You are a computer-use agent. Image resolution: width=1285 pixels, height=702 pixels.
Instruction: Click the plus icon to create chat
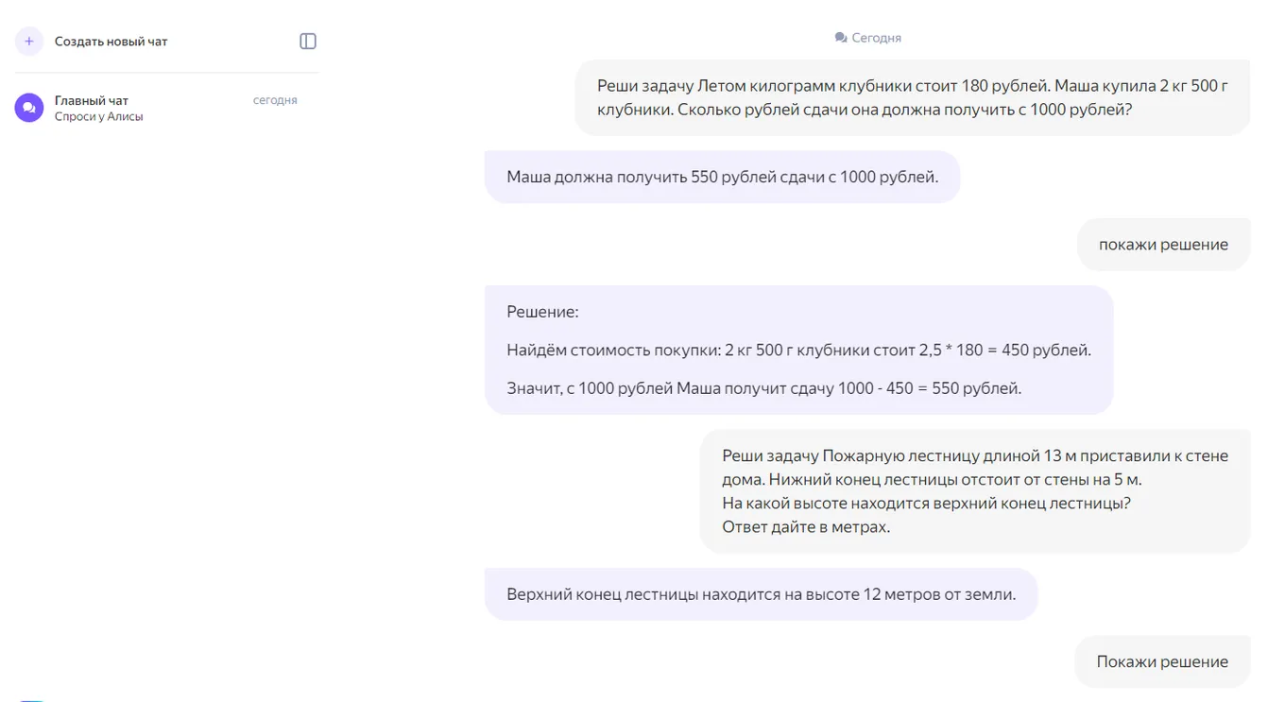(x=29, y=42)
